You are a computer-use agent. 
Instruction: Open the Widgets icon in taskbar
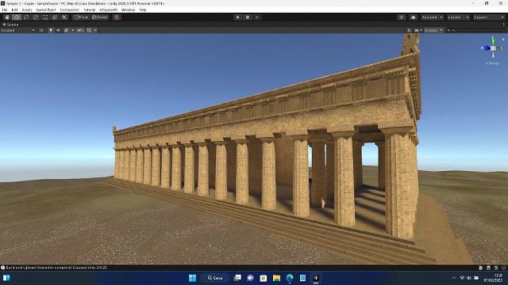(x=6, y=278)
